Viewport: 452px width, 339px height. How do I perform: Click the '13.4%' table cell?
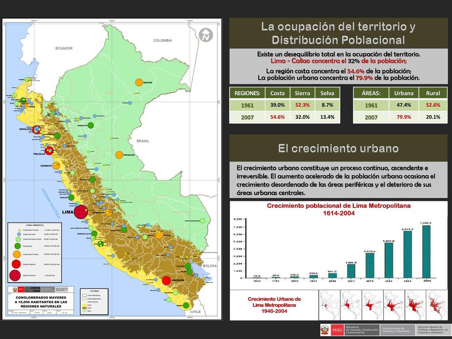[x=327, y=117]
